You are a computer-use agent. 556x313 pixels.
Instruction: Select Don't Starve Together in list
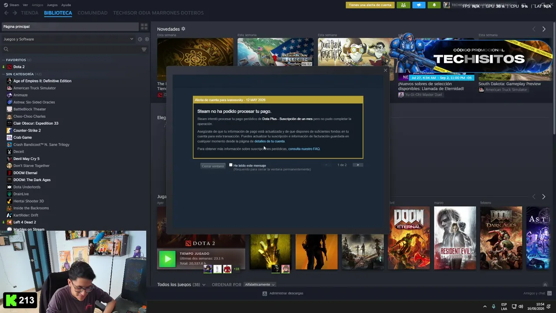tap(31, 166)
